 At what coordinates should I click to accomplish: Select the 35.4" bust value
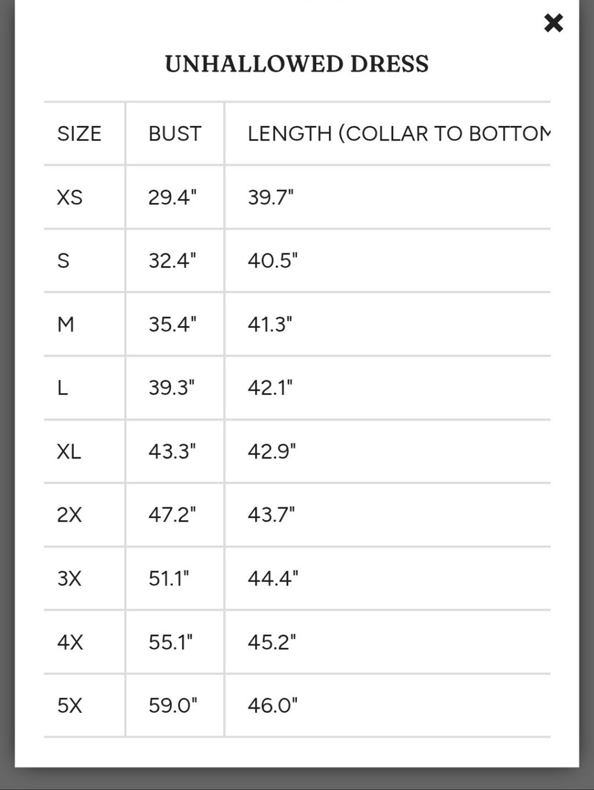tap(172, 324)
